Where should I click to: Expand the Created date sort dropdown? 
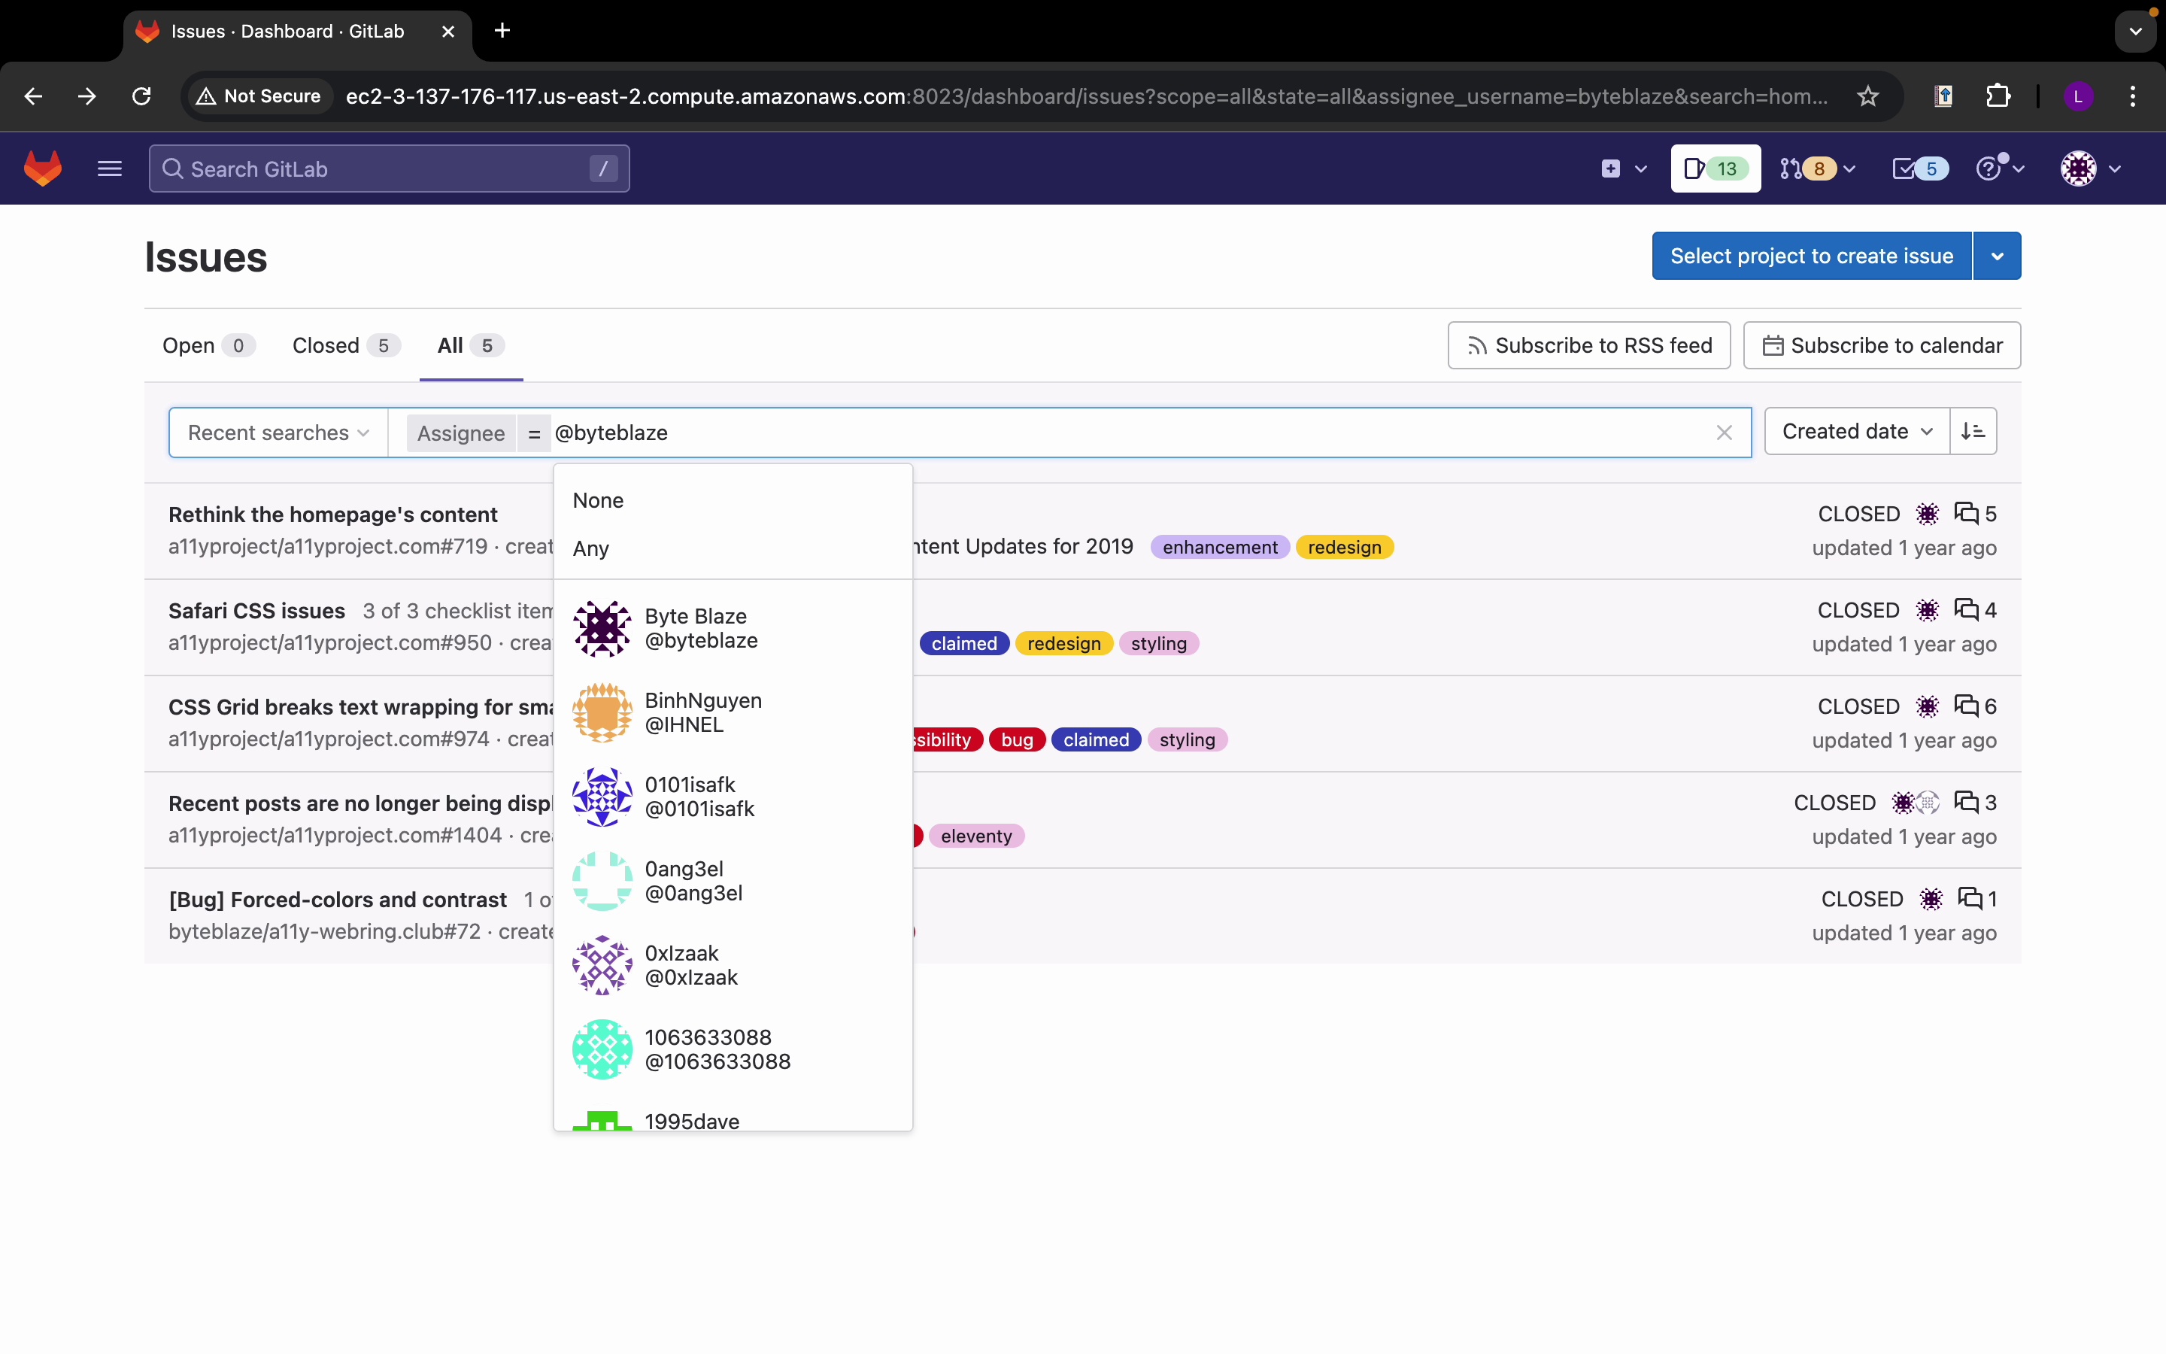(1856, 432)
